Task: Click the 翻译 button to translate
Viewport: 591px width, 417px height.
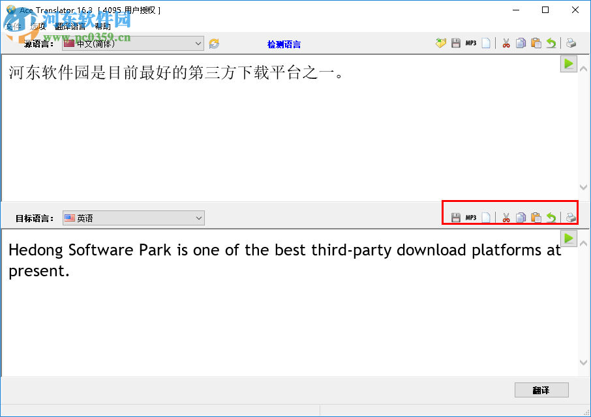Action: pos(541,390)
